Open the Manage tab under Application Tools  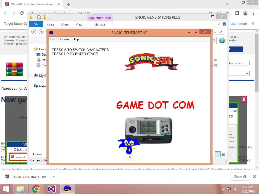(100, 25)
